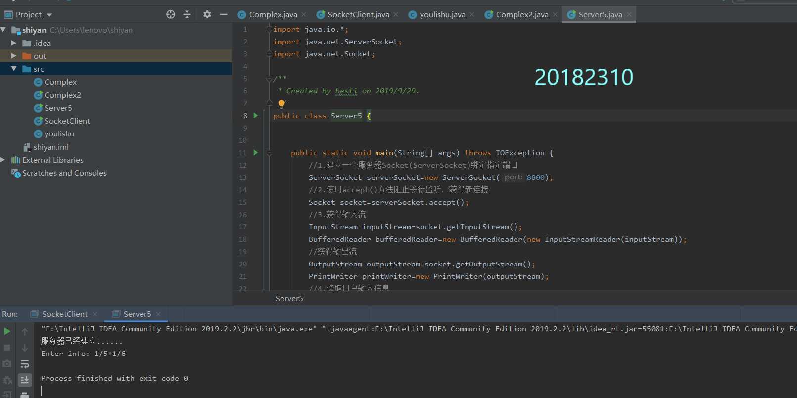Close the SocketClient run tab
Viewport: 797px width, 398px height.
[x=95, y=314]
